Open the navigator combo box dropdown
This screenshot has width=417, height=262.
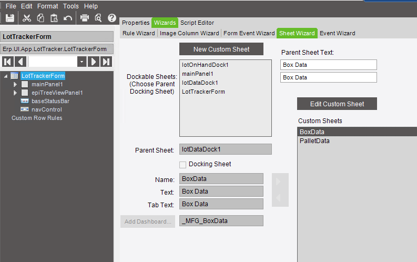pyautogui.click(x=82, y=62)
